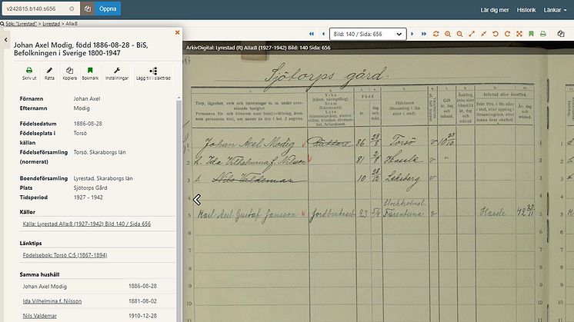The height and width of the screenshot is (322, 574).
Task: Jump to the first image
Action: [x=312, y=34]
